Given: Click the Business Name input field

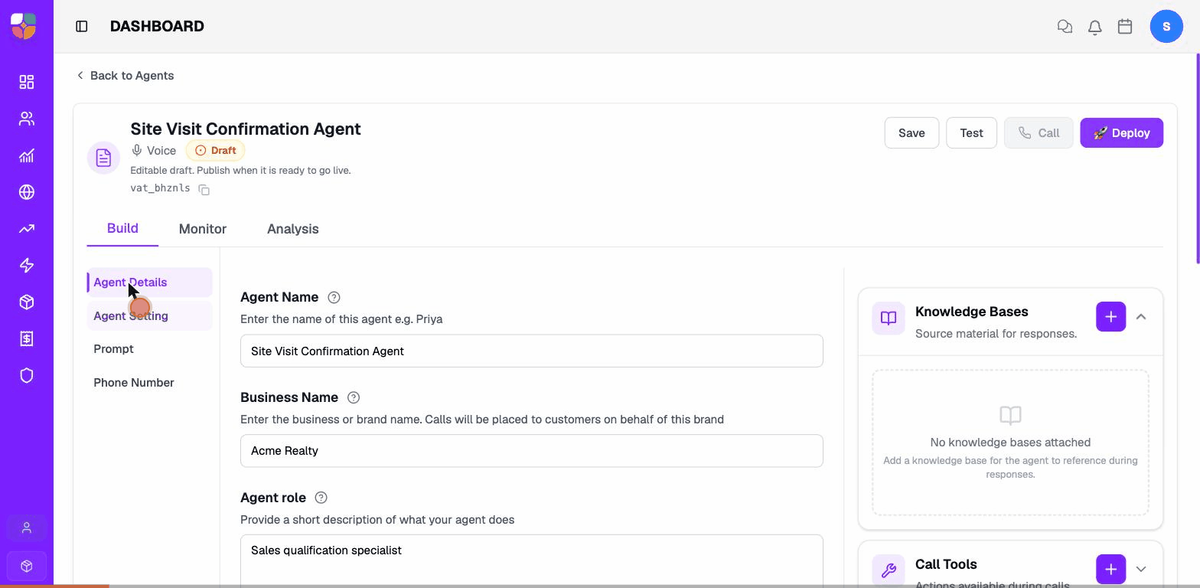Looking at the screenshot, I should pos(532,451).
